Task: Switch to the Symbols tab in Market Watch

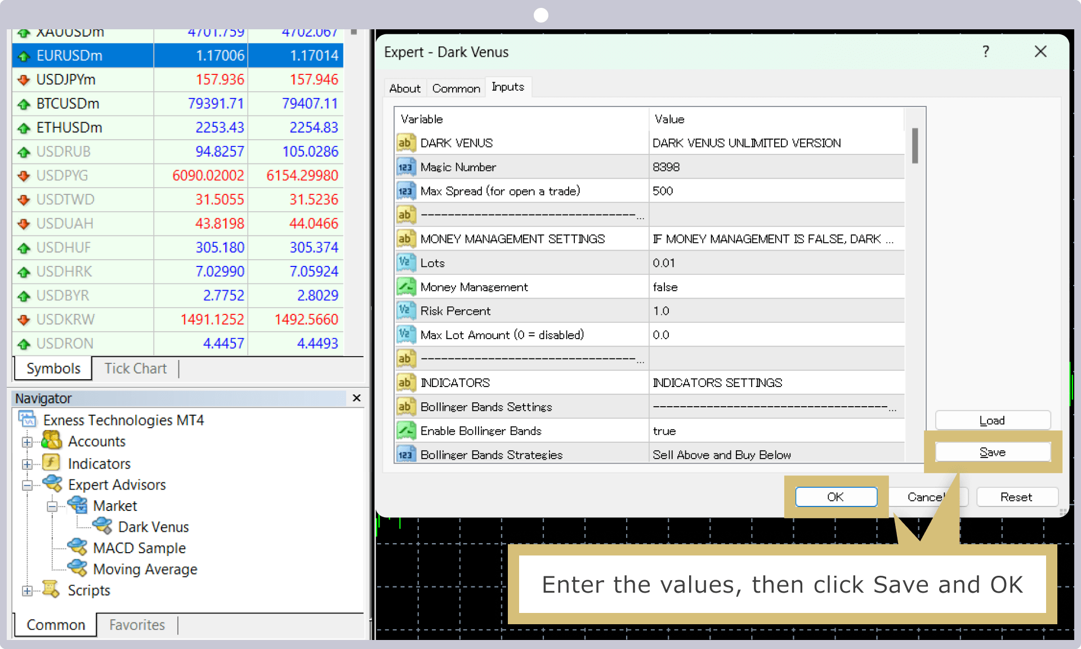Action: tap(53, 368)
